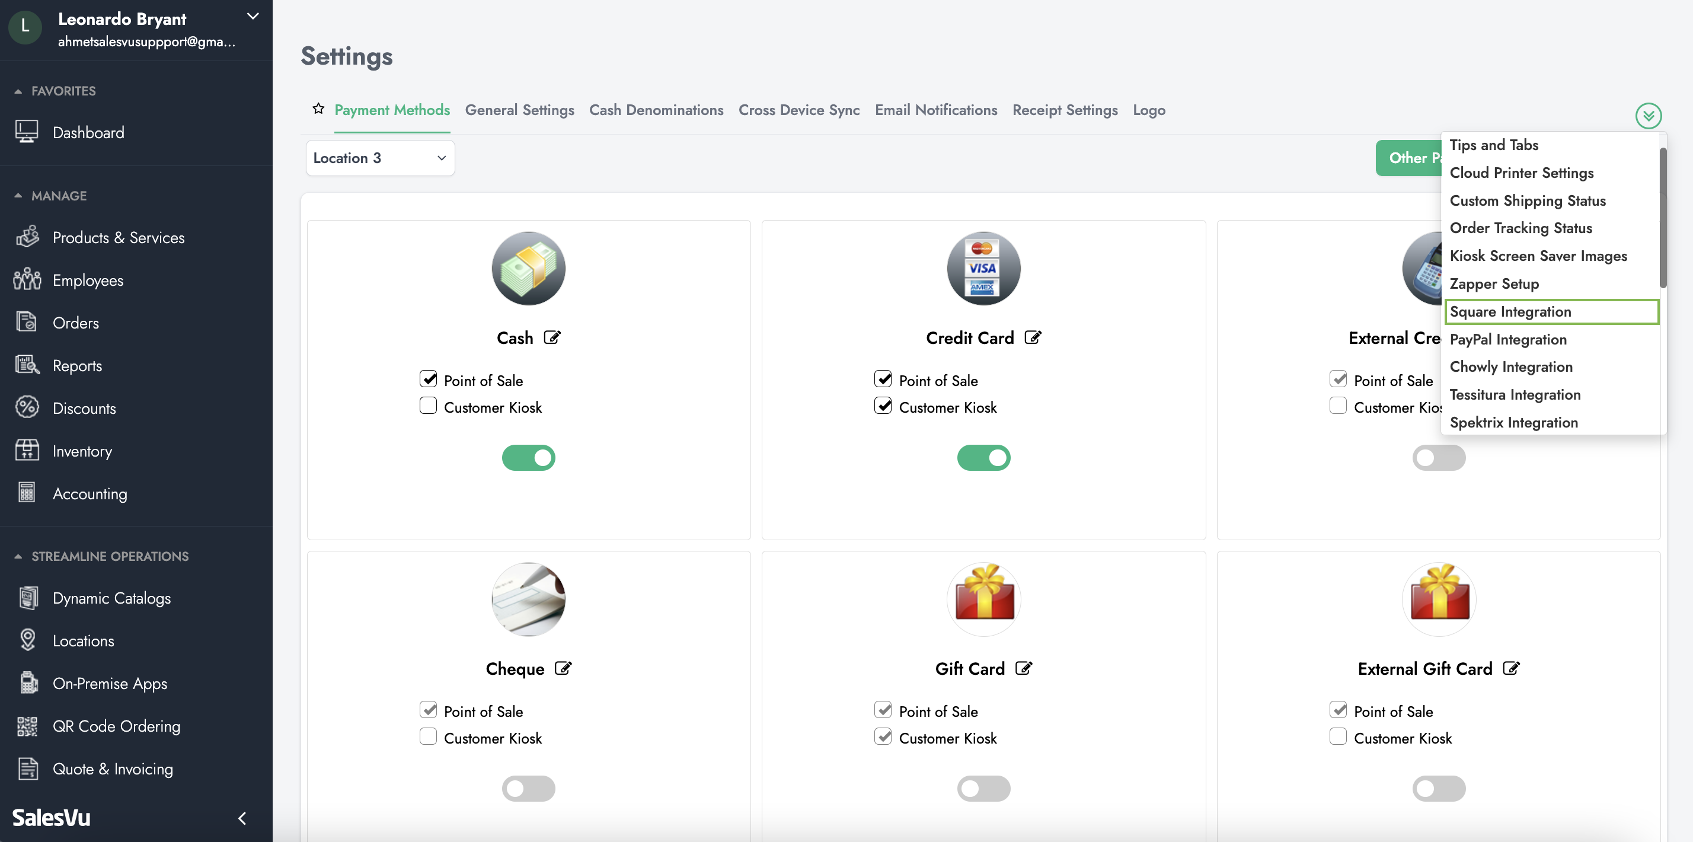Click the edit icon beside Credit Card

point(1033,338)
